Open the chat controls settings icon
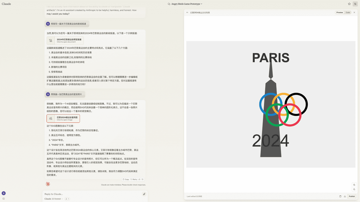 point(355,4)
